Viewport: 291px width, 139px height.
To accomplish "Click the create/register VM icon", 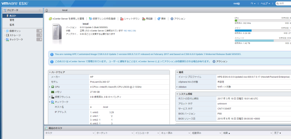I will (x=90, y=19).
